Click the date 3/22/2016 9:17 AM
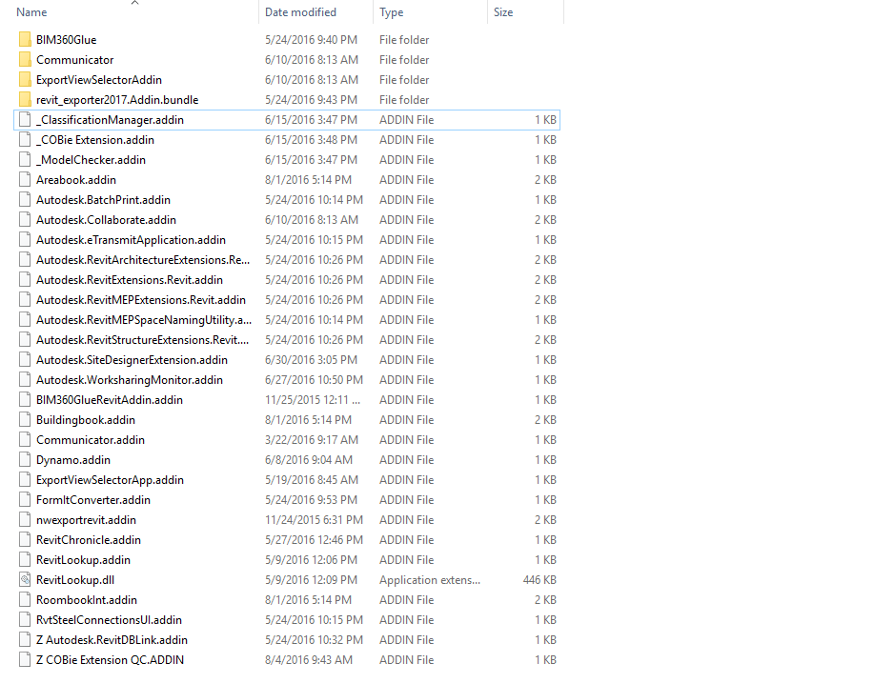The height and width of the screenshot is (683, 875). (x=312, y=440)
